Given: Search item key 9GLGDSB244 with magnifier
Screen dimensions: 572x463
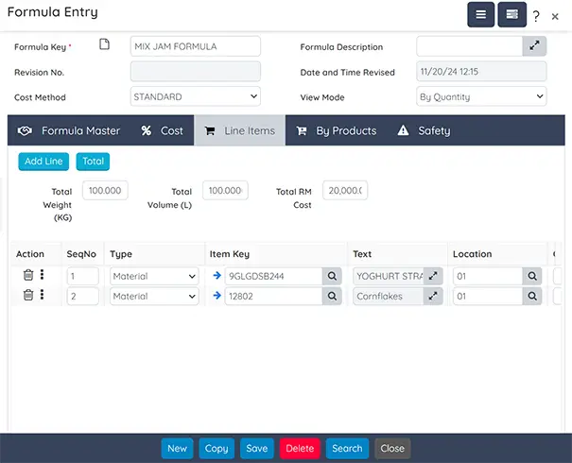Looking at the screenshot, I should (332, 276).
